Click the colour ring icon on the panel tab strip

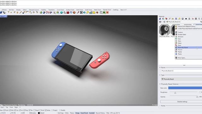pos(163,19)
